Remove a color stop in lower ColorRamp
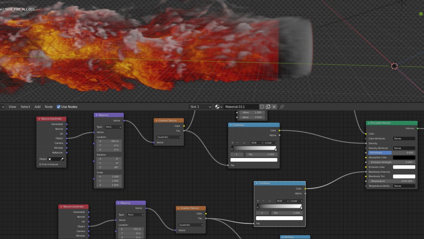Viewport: 424px width, 239px height. pyautogui.click(x=264, y=201)
